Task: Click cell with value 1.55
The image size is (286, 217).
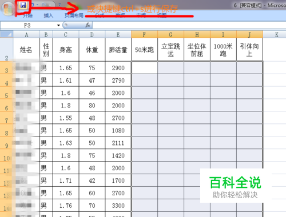Action: point(66,118)
